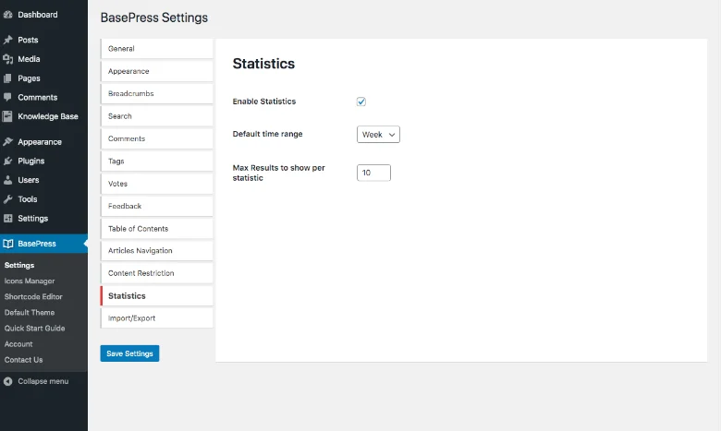The height and width of the screenshot is (431, 721).
Task: Select the Statistics settings tab
Action: [157, 295]
